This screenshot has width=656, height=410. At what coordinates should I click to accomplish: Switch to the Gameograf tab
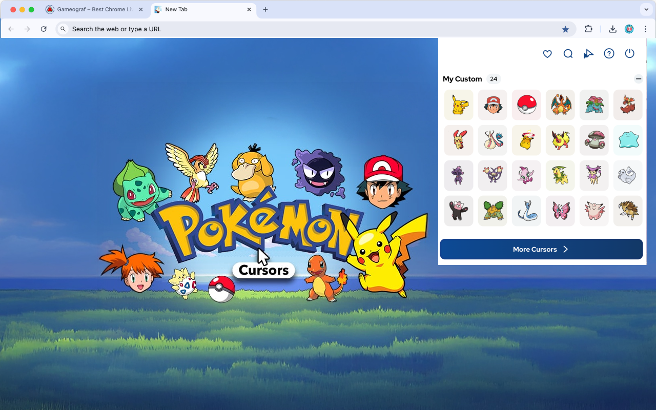coord(92,9)
